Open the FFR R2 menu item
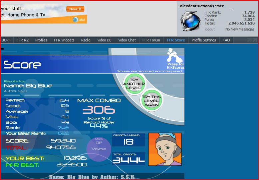 tap(23, 40)
